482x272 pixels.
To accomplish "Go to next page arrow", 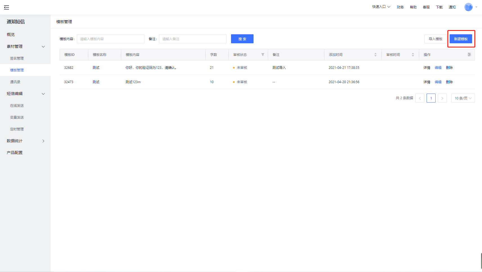I will click(442, 98).
